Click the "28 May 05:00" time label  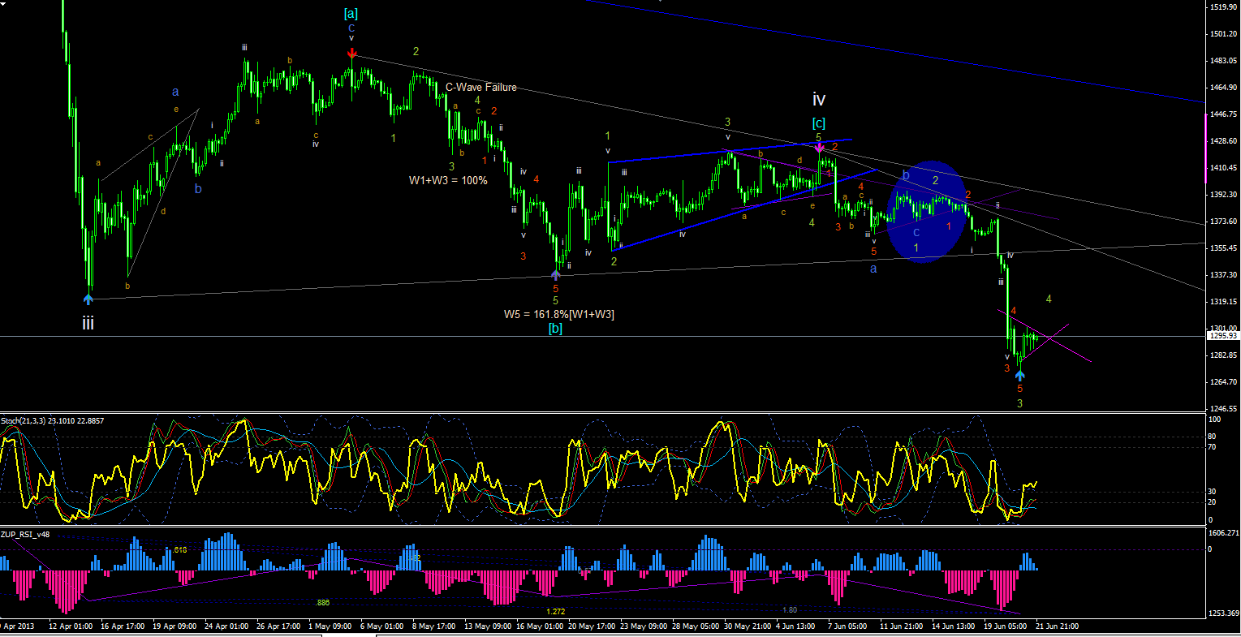tap(694, 626)
